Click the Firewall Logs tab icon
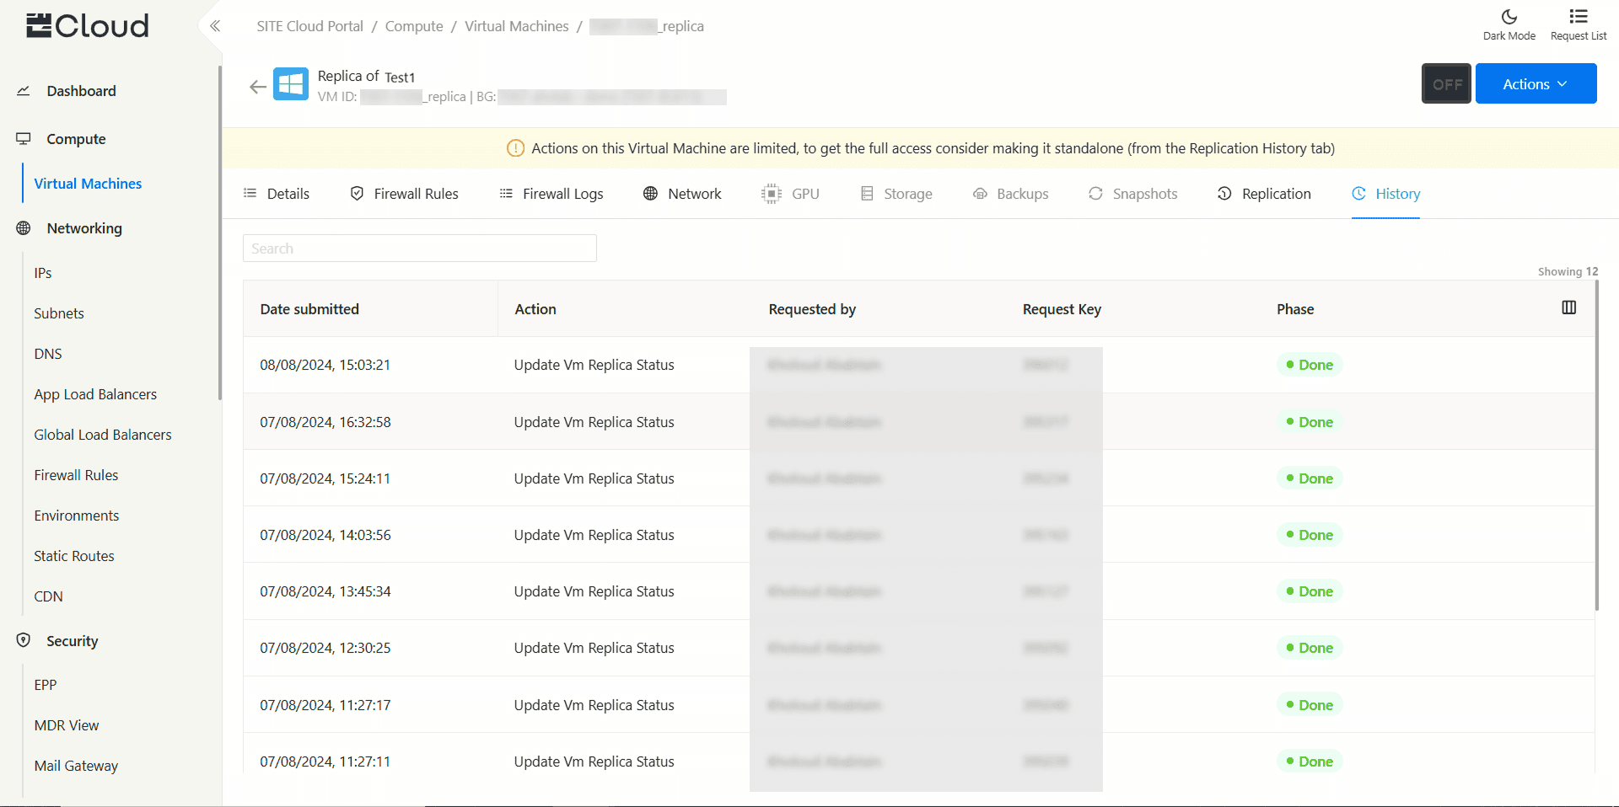The width and height of the screenshot is (1619, 807). tap(506, 194)
